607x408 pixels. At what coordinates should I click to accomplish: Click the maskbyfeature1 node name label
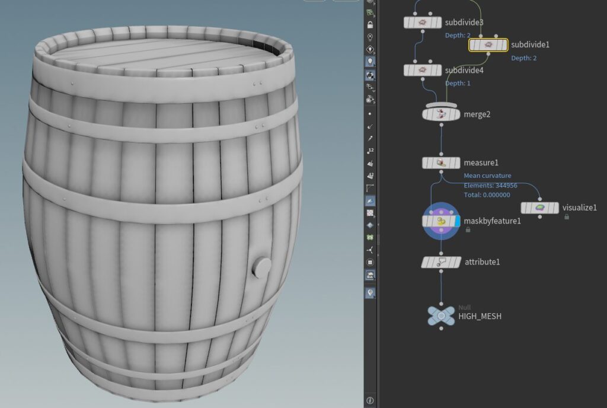tap(492, 221)
